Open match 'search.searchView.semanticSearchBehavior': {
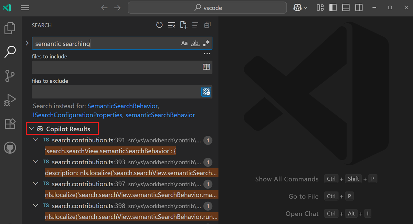The image size is (413, 224). coord(110,151)
